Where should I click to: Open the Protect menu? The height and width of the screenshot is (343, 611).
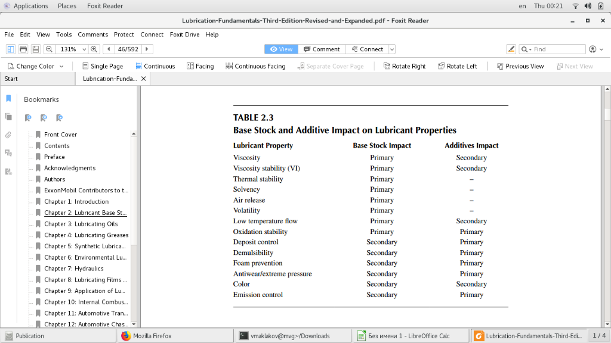click(x=124, y=34)
